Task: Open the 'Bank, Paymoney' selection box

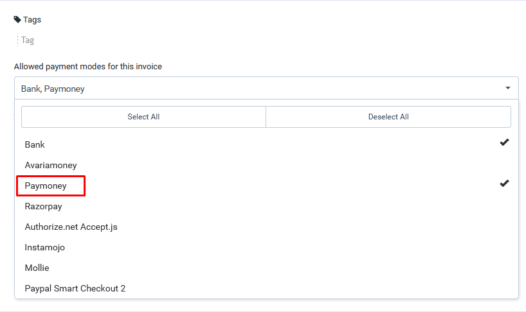Action: pos(257,89)
